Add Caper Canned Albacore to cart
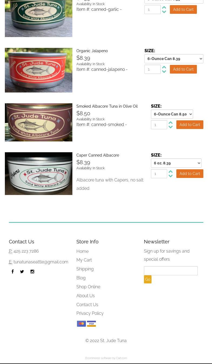Screen dimensions: 212x364 click(190, 174)
